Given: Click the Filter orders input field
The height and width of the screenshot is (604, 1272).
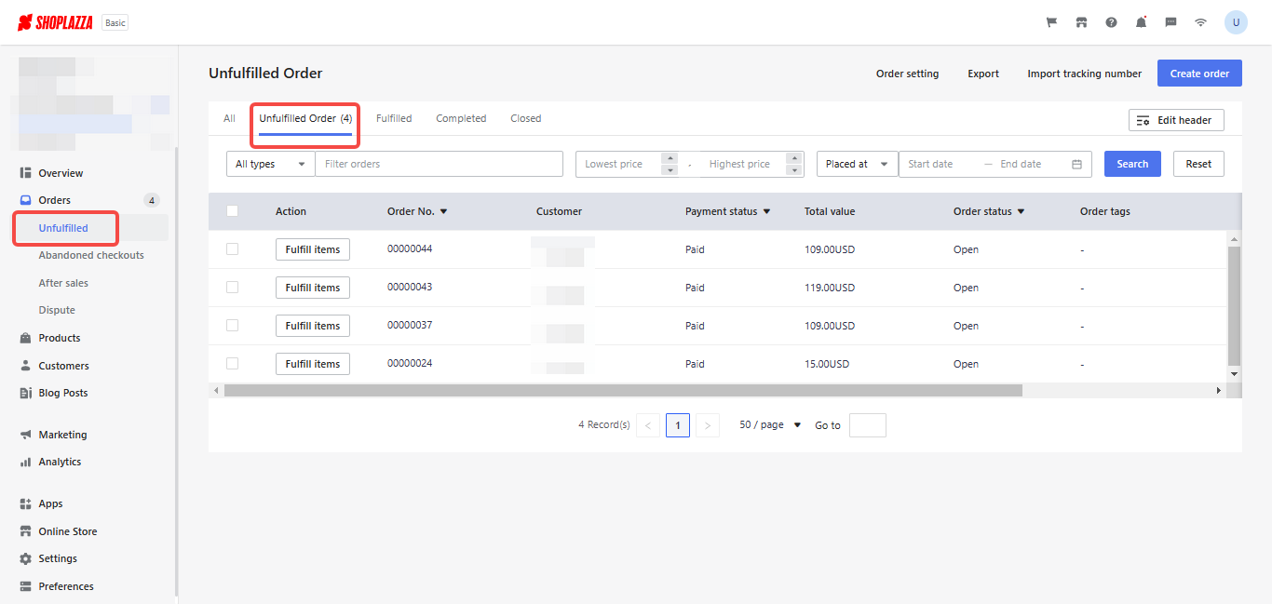Looking at the screenshot, I should (440, 164).
